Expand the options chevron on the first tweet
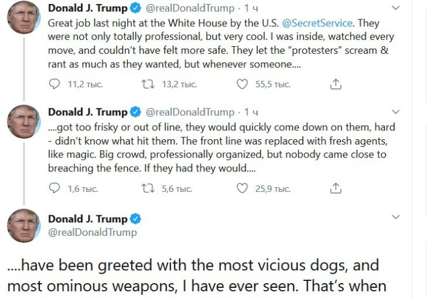427x299 pixels. point(396,8)
